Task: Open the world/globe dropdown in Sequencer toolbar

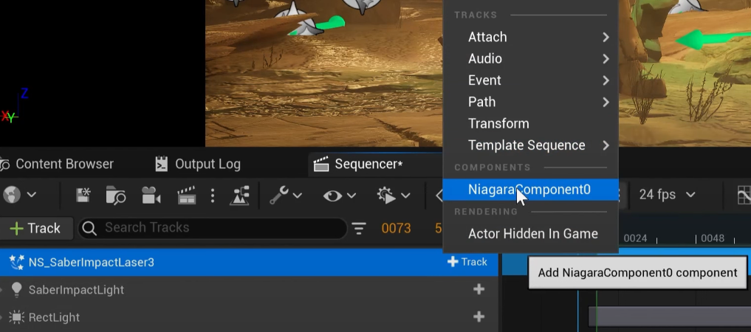Action: coord(19,195)
